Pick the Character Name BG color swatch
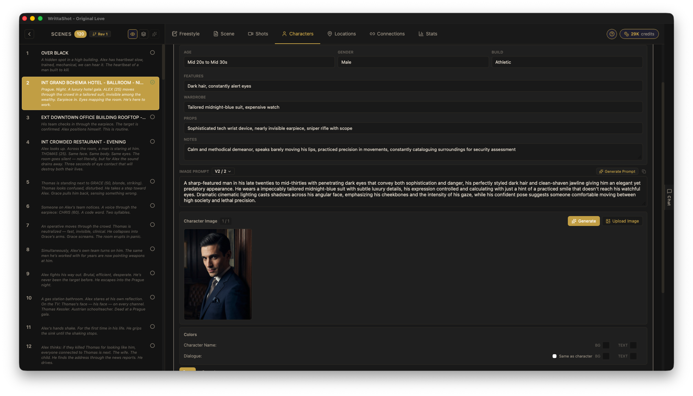The width and height of the screenshot is (693, 396). (606, 345)
